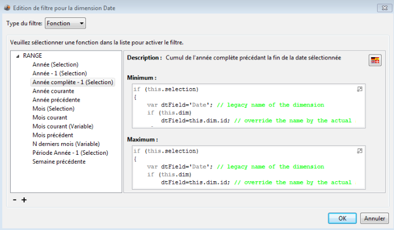Click the language flag icon beside the description

pos(374,61)
